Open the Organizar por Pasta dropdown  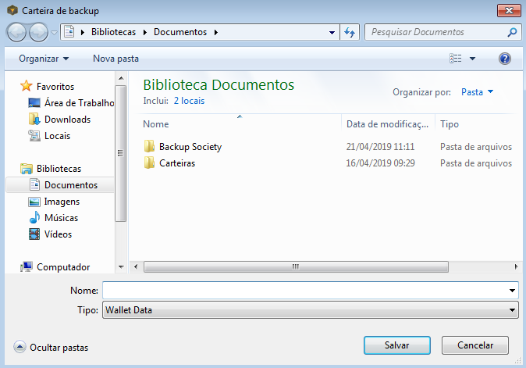point(477,92)
